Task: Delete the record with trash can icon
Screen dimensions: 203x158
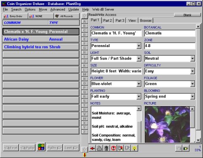Action: [x=107, y=148]
